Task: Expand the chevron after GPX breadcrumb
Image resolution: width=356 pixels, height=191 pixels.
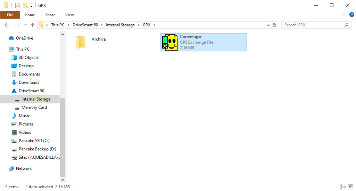Action: click(x=154, y=25)
